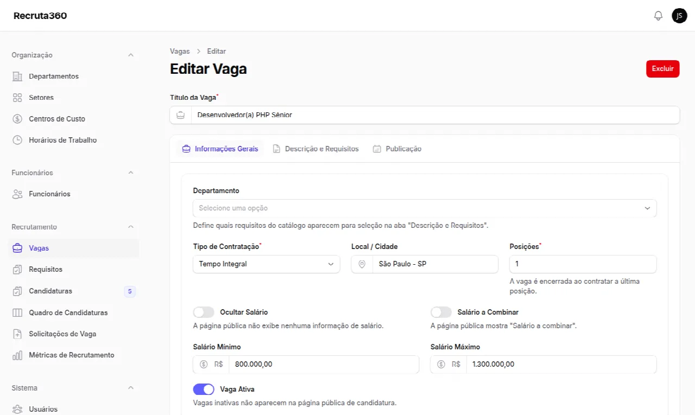The image size is (695, 415).
Task: Open Horários de Trabalho in the sidebar
Action: point(73,140)
